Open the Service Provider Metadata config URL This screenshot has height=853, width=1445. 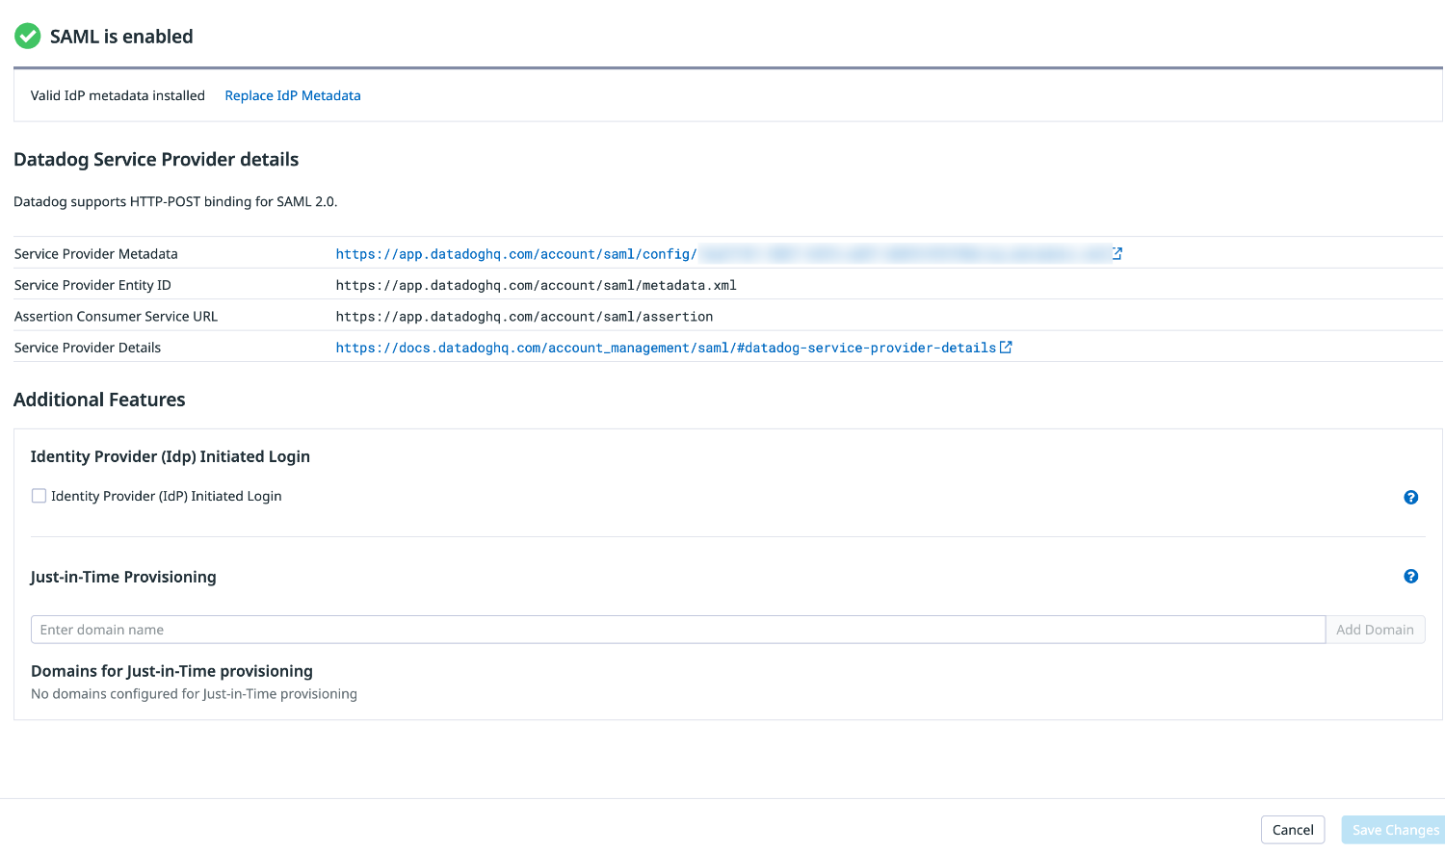coord(515,253)
